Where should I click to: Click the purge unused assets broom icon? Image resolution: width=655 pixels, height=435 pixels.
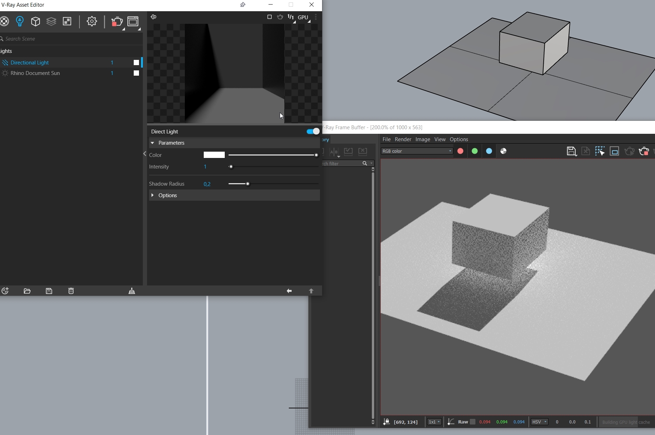[132, 291]
